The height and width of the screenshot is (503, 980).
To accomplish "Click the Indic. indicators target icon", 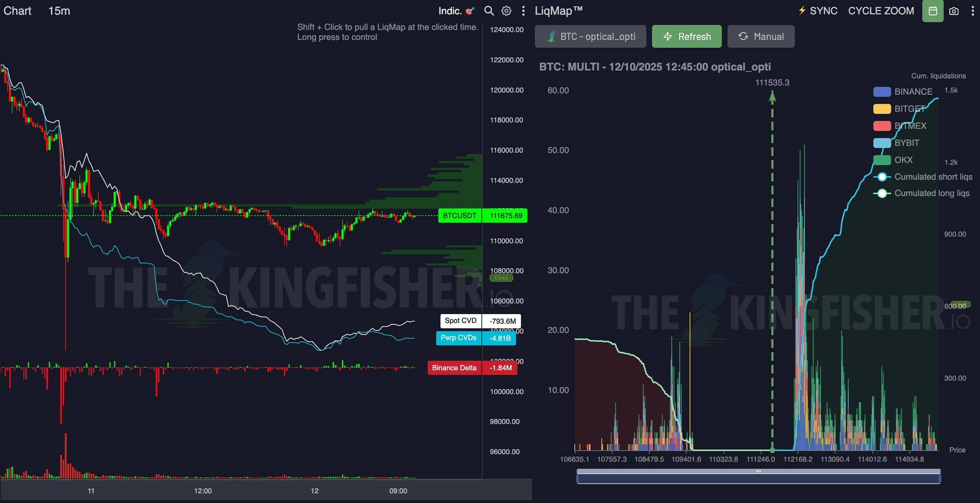I will click(470, 11).
